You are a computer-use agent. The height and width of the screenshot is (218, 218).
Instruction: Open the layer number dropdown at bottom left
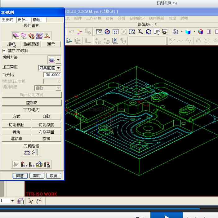[12, 201]
